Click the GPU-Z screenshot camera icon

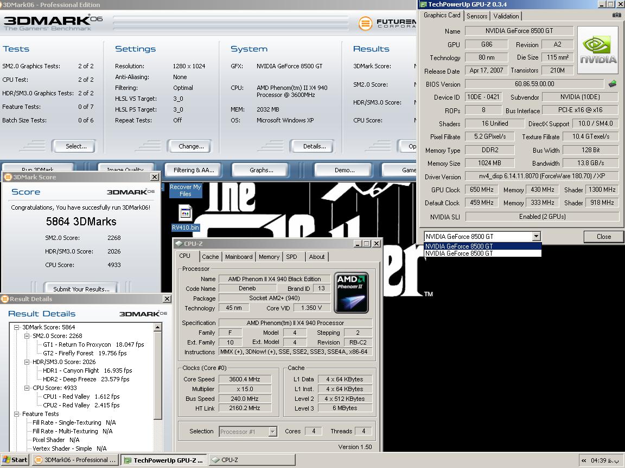pyautogui.click(x=616, y=15)
